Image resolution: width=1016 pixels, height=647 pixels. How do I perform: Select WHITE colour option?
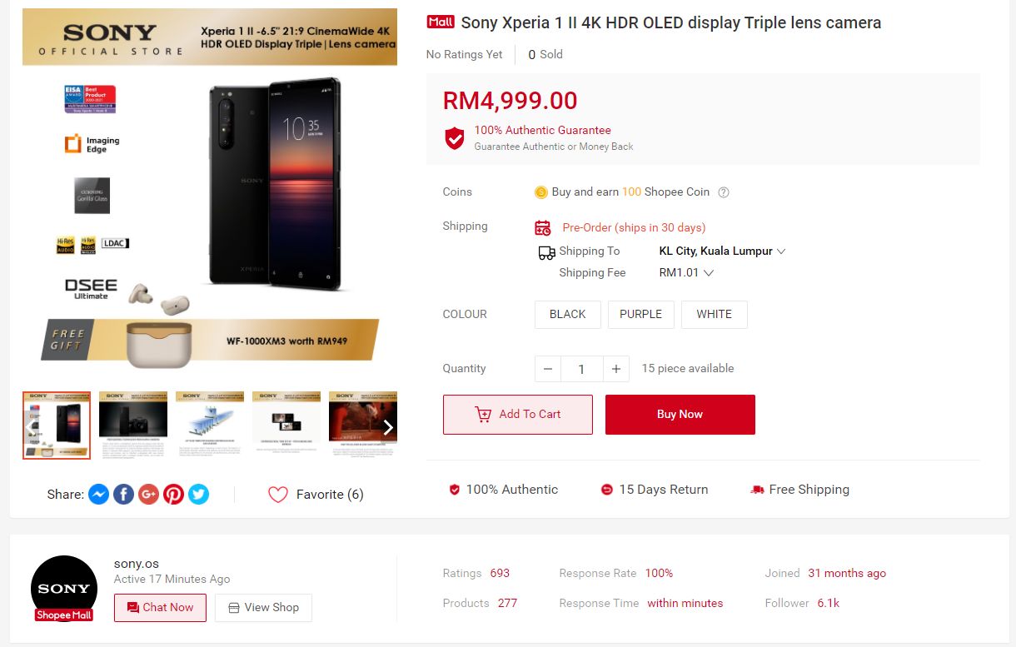click(x=714, y=315)
